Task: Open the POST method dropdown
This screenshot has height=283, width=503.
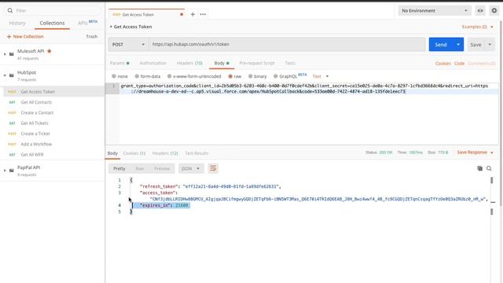Action: tap(128, 45)
